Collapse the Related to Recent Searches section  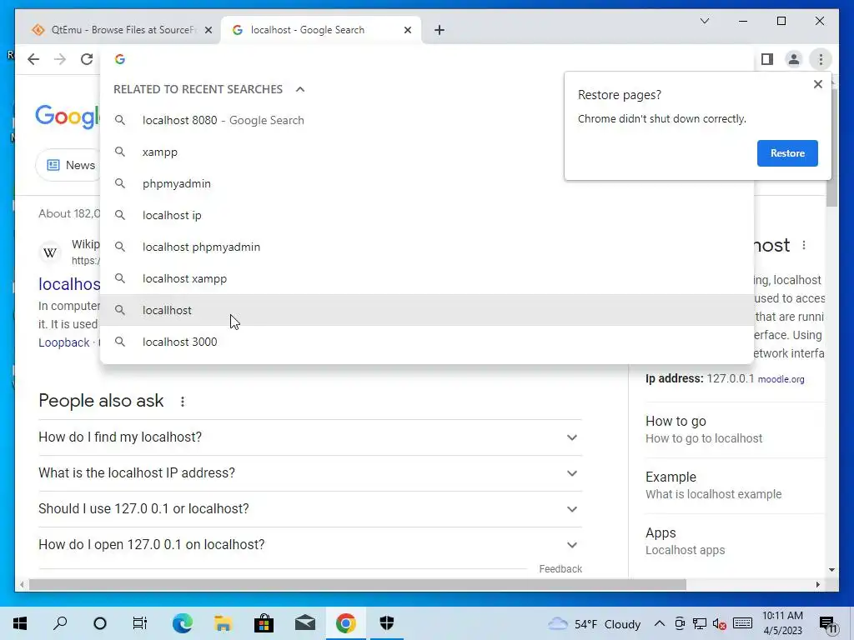coord(300,89)
